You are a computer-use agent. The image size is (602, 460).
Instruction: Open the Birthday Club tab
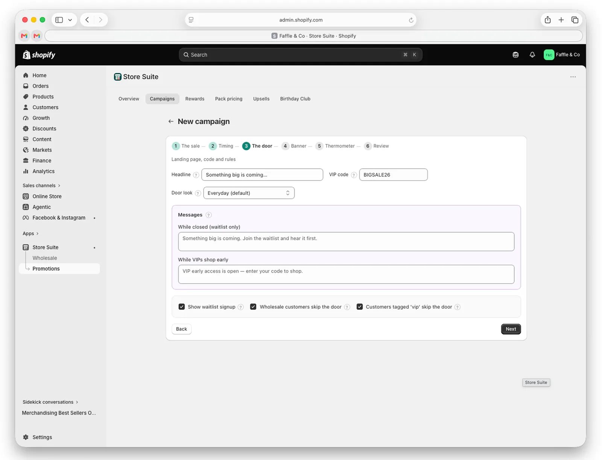(x=295, y=99)
